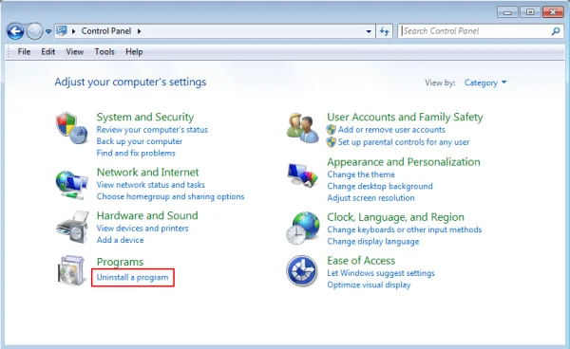Open Network and Internet heading link
The width and height of the screenshot is (570, 349).
click(147, 172)
